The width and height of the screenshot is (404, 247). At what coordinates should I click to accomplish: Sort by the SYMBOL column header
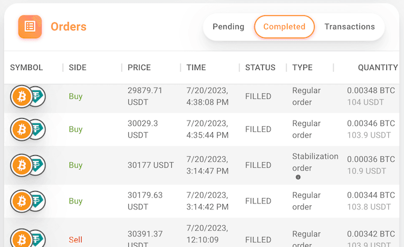tap(26, 68)
